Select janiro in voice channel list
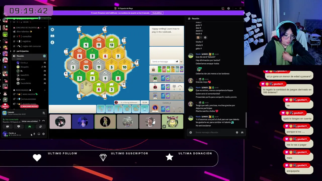Screen dimensions: 322x181 pos(23,79)
